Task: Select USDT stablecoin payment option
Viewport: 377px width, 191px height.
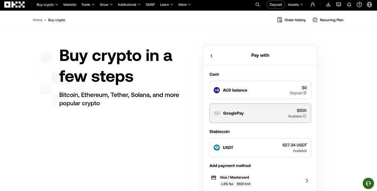Action: pyautogui.click(x=260, y=147)
